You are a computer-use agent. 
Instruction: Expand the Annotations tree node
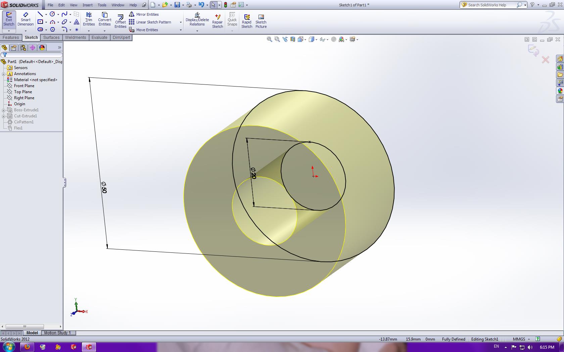4,74
